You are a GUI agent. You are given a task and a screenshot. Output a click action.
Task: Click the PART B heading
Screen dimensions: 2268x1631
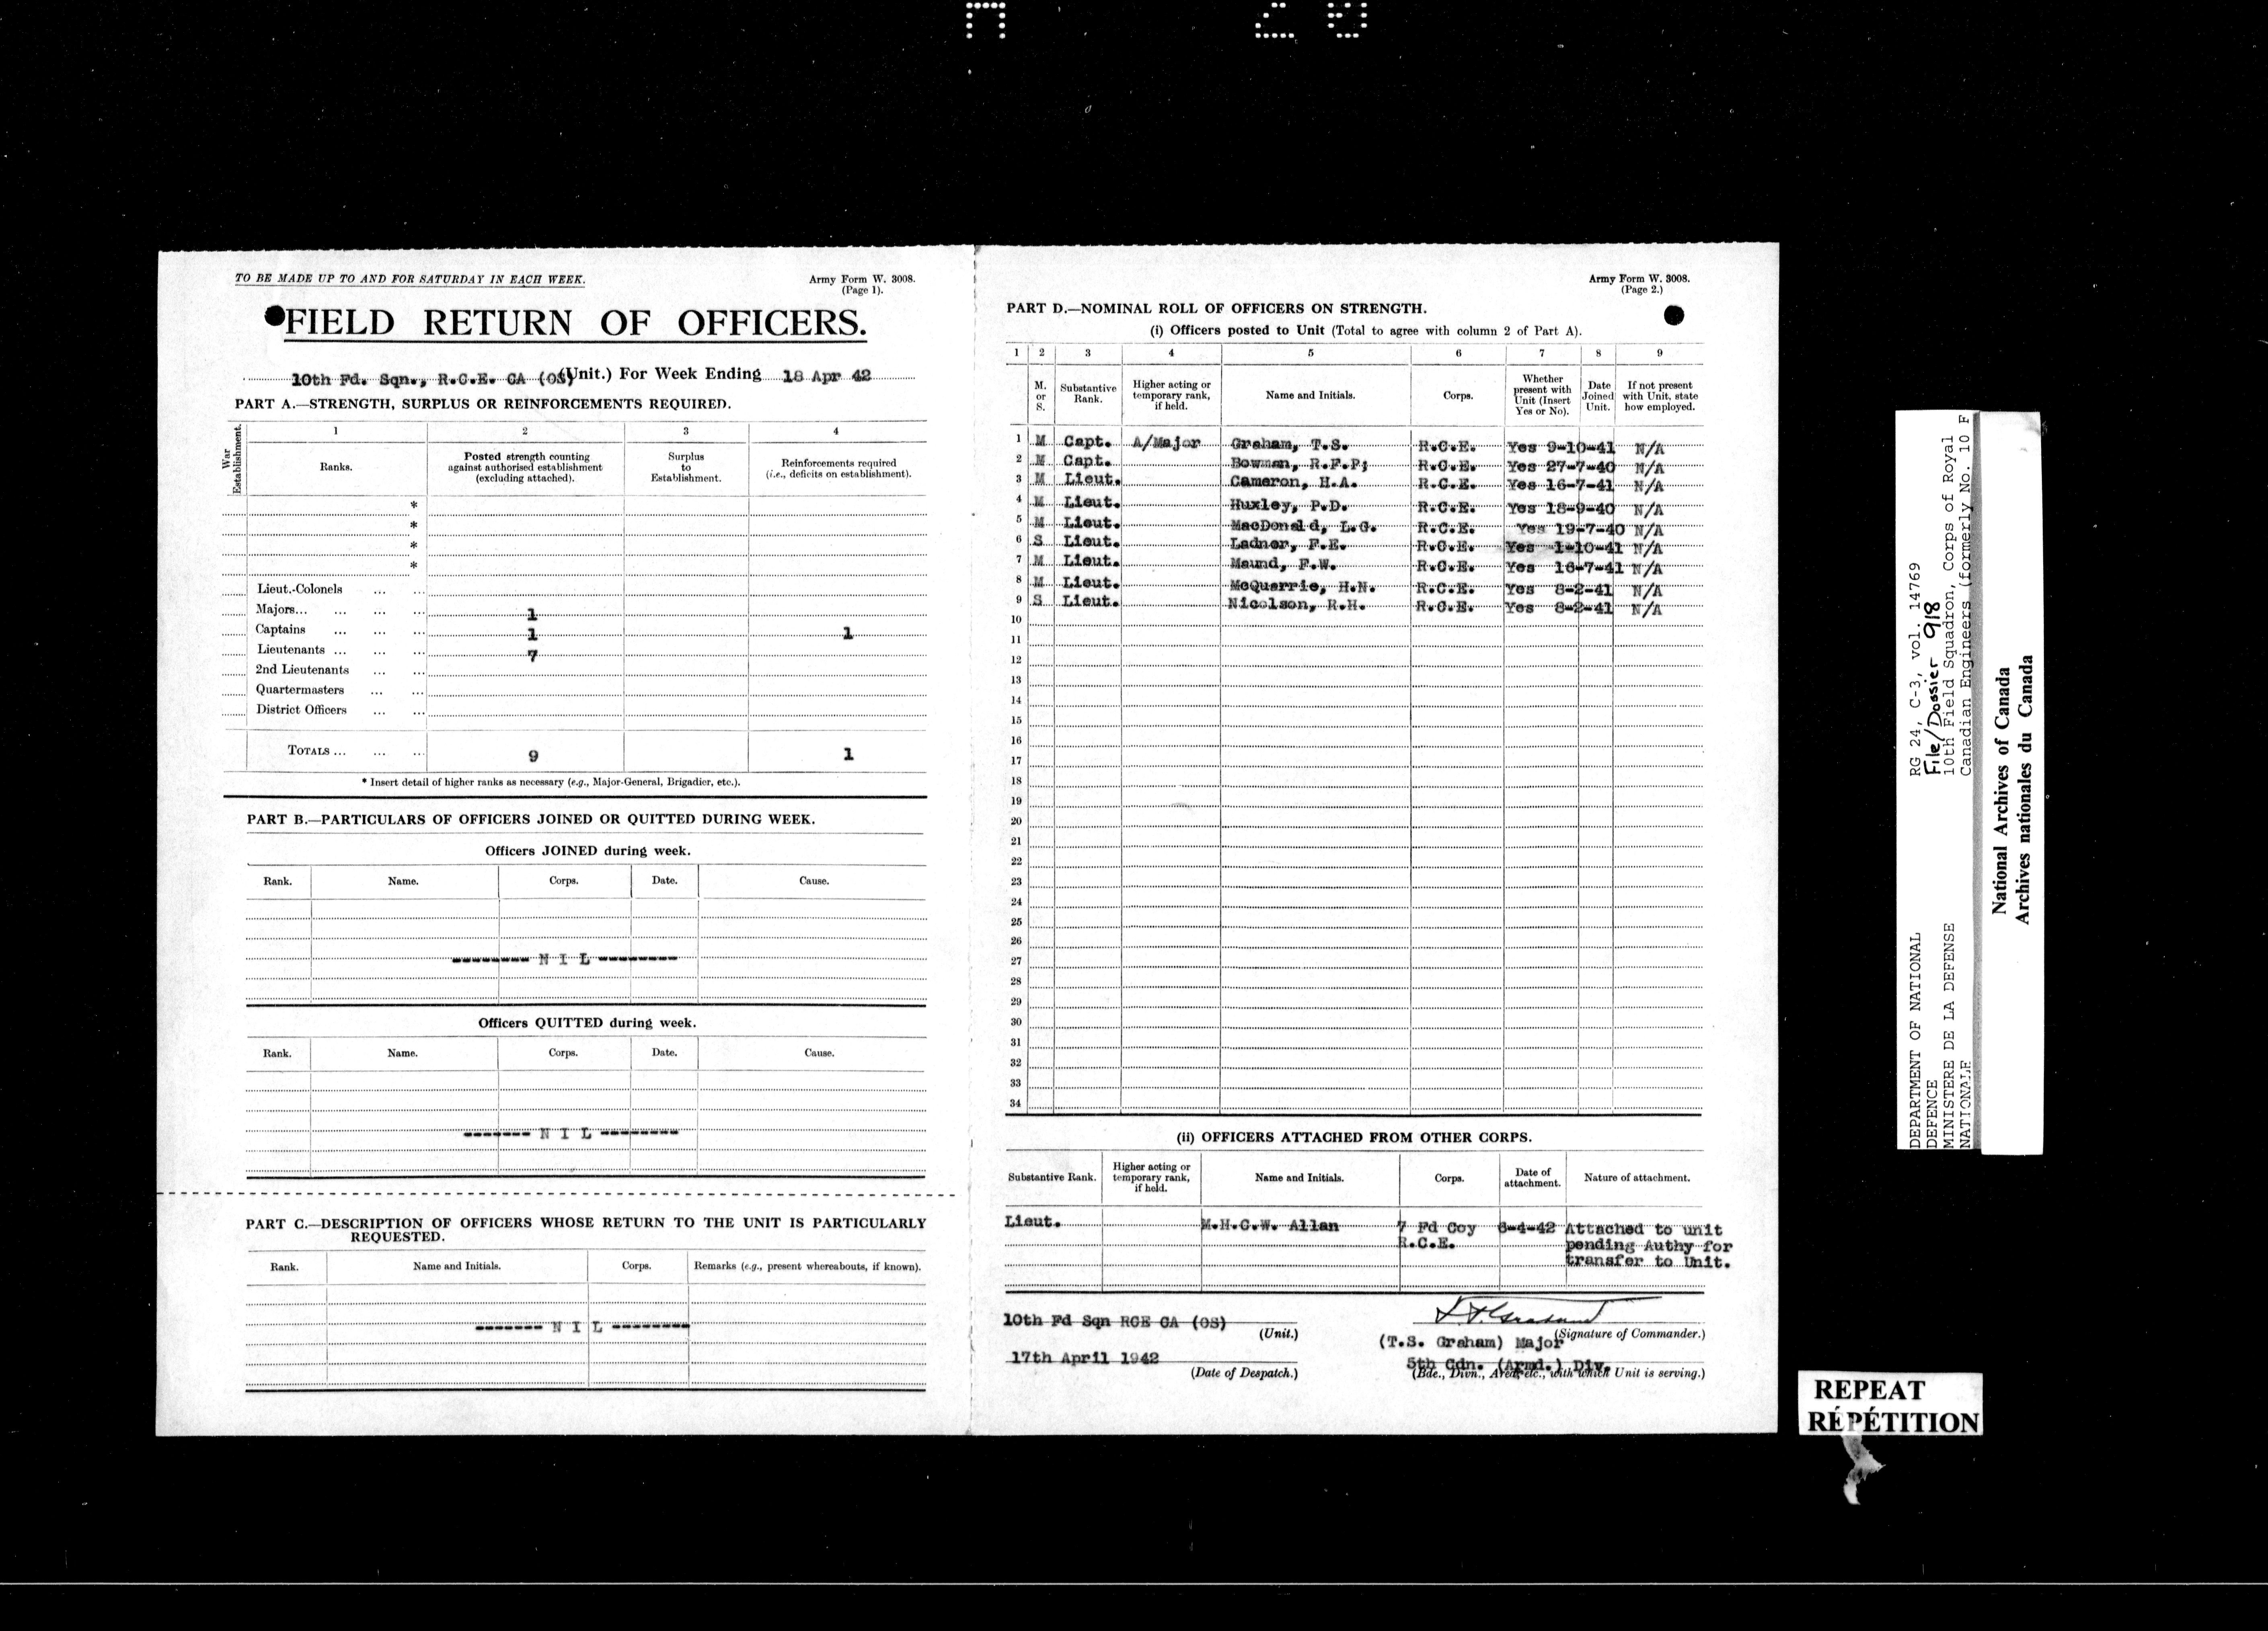pos(530,819)
